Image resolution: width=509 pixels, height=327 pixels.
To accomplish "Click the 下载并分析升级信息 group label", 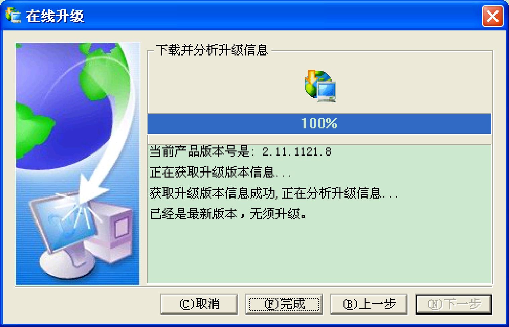I will pos(212,50).
